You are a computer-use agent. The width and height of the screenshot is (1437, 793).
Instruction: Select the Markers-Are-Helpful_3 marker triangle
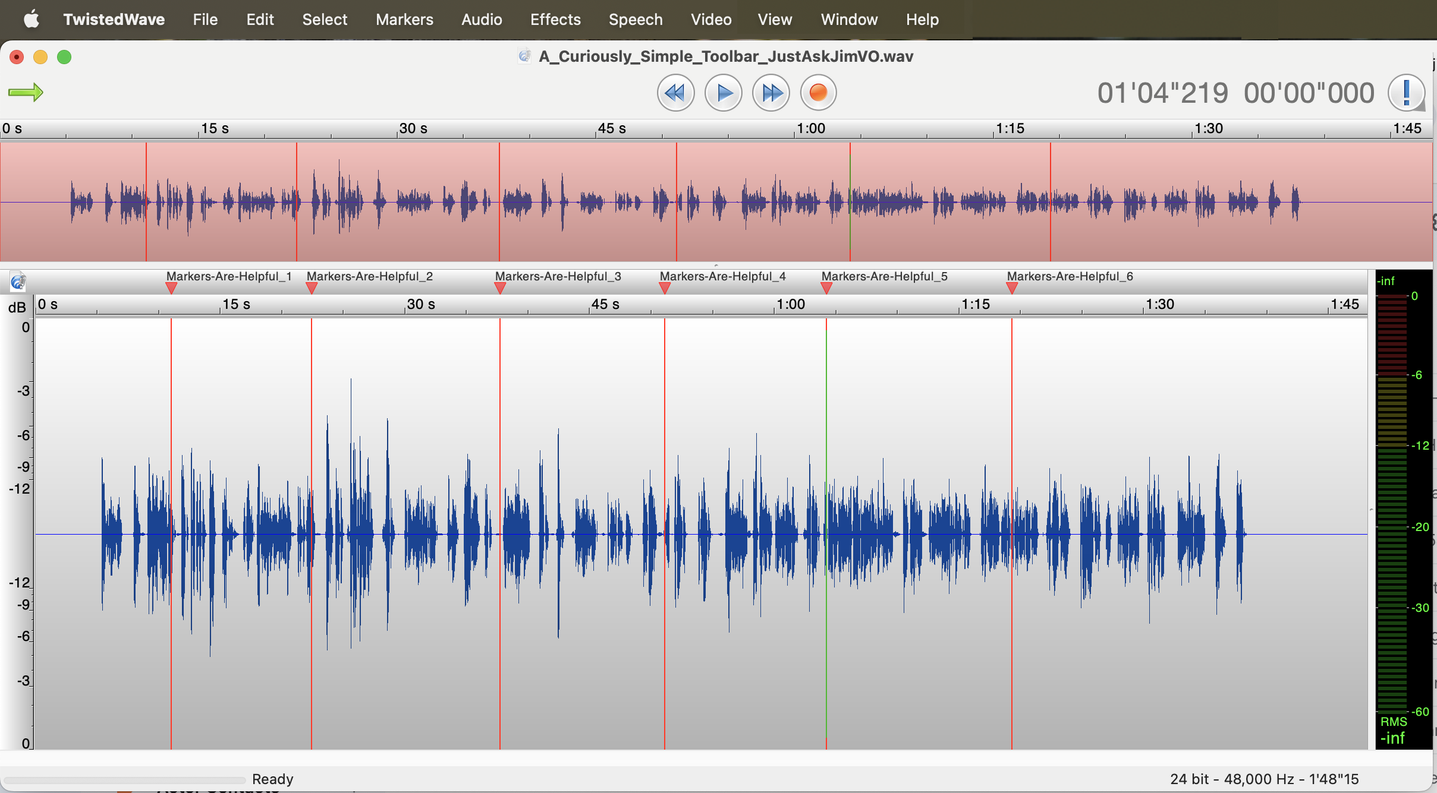pyautogui.click(x=500, y=289)
